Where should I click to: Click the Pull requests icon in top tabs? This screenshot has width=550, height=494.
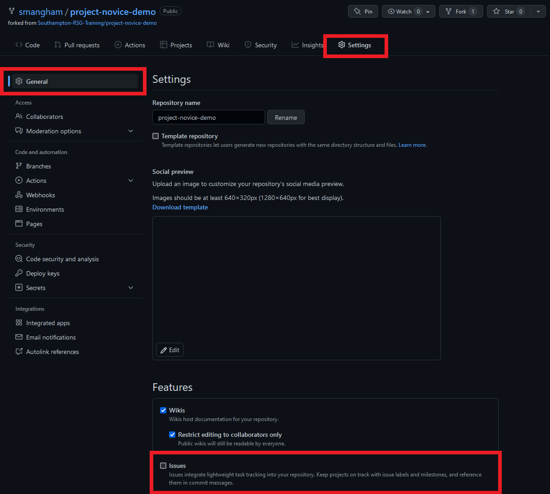pyautogui.click(x=58, y=45)
